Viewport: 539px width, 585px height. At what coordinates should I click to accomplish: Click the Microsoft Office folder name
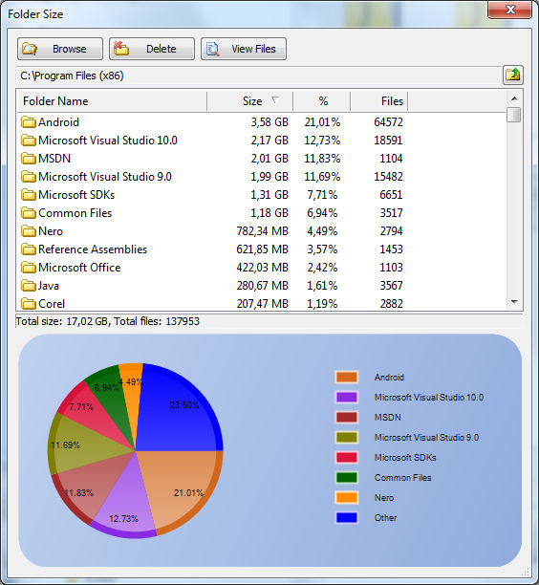[x=79, y=268]
